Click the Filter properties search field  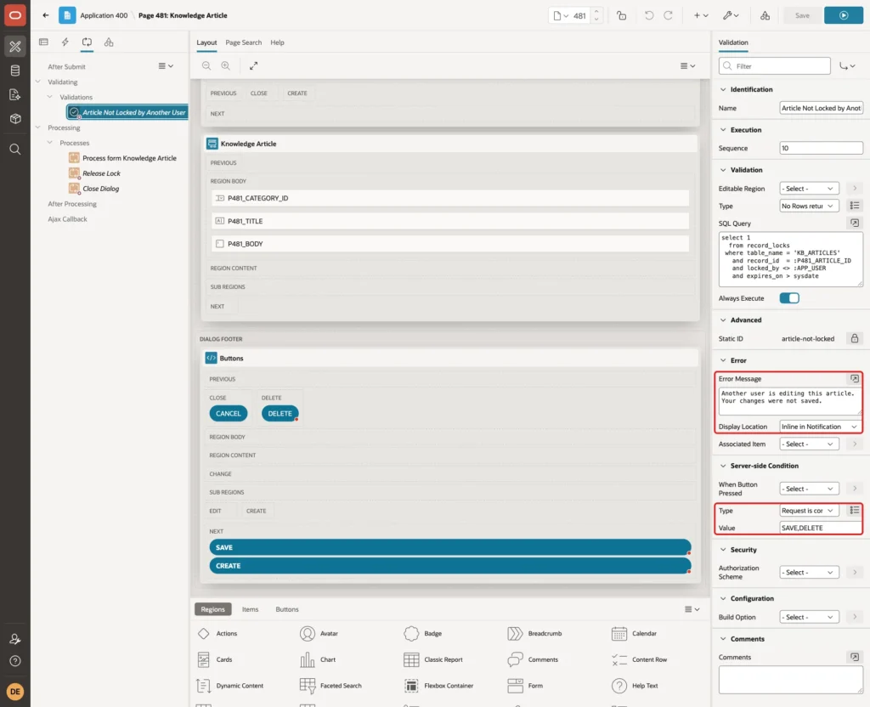pos(775,66)
